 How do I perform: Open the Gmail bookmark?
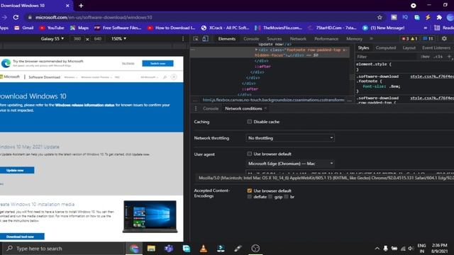point(24,28)
